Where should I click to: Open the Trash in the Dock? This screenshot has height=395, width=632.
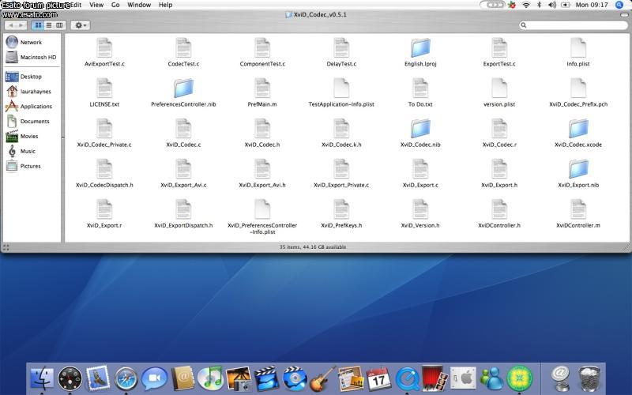(x=589, y=378)
